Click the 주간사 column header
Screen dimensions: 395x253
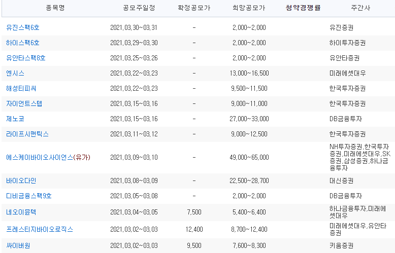[x=360, y=8]
